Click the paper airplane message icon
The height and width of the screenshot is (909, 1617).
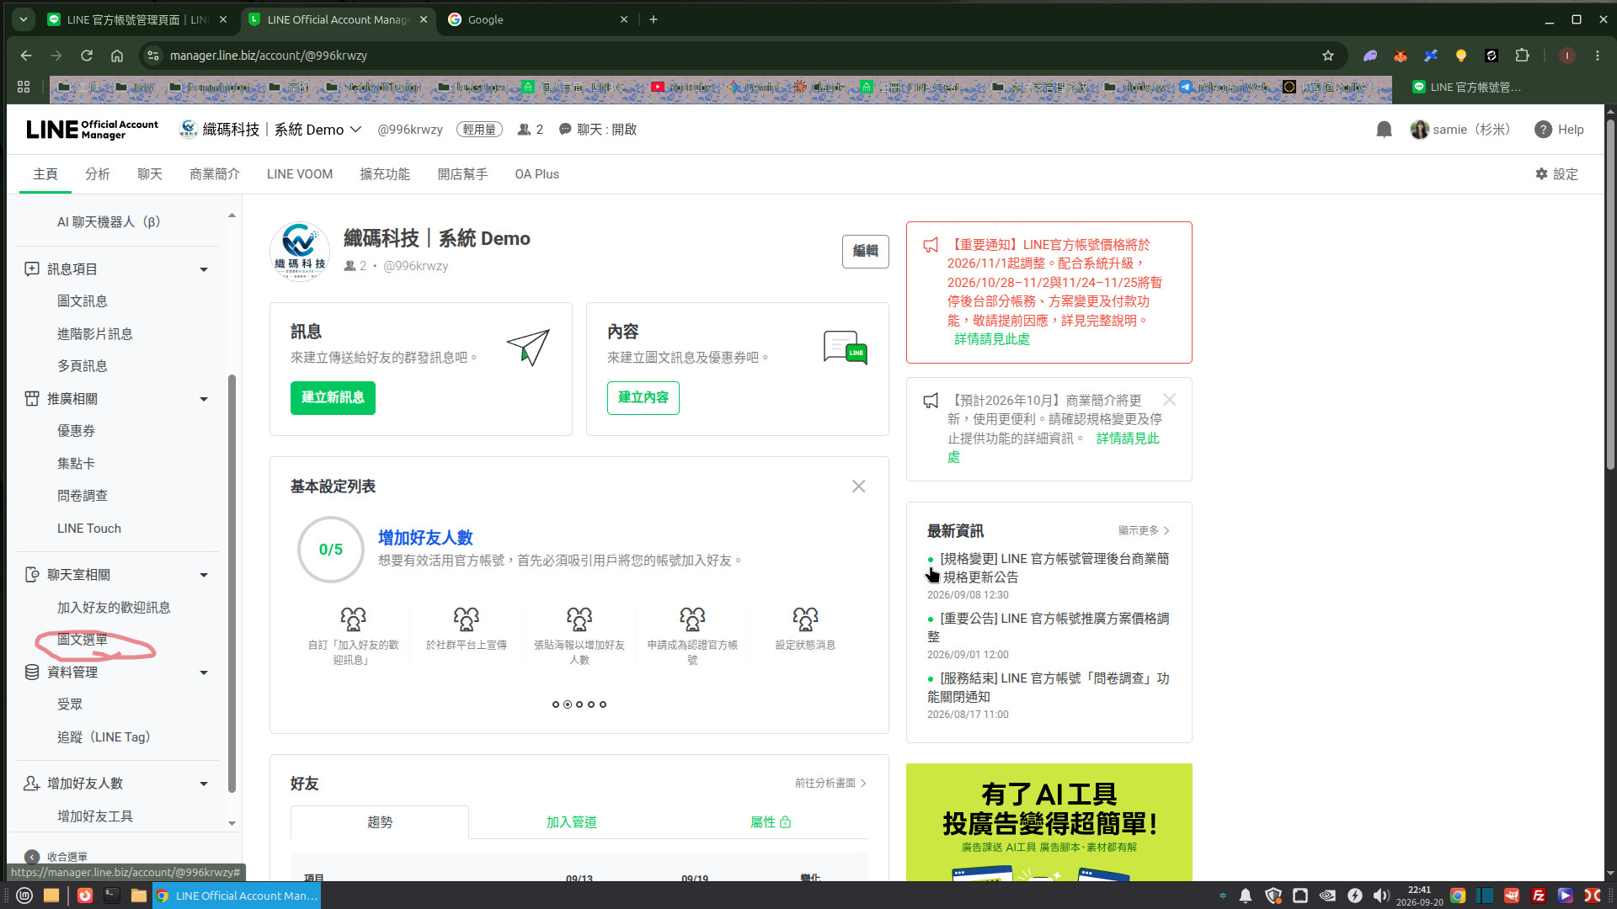(528, 347)
